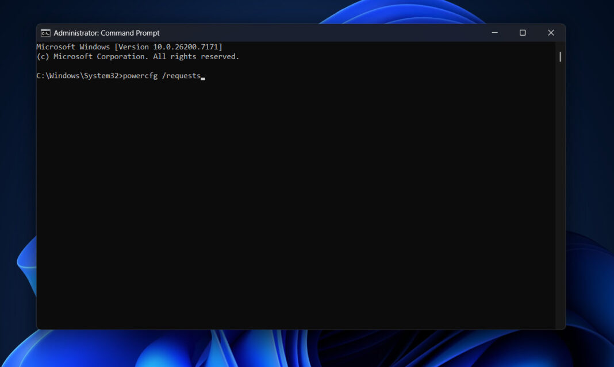Place the cursor after the typed powercfg command
Screen dimensions: 614x367
point(202,75)
